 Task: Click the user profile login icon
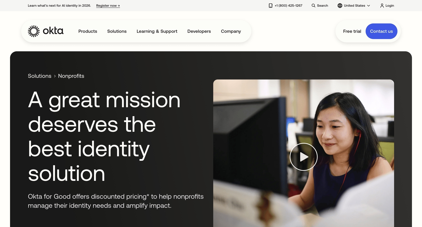pos(382,6)
